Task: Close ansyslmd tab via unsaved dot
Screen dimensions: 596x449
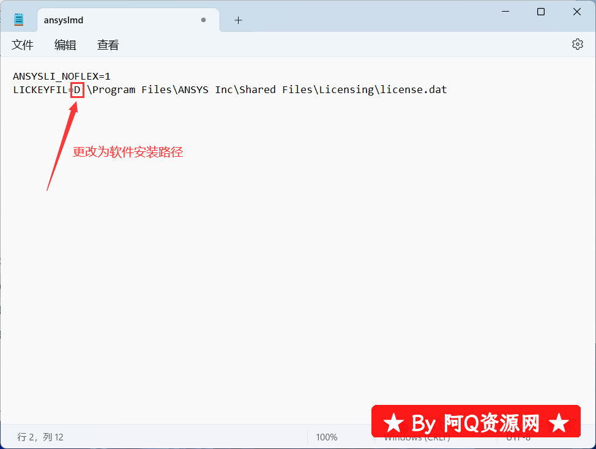Action: tap(203, 20)
